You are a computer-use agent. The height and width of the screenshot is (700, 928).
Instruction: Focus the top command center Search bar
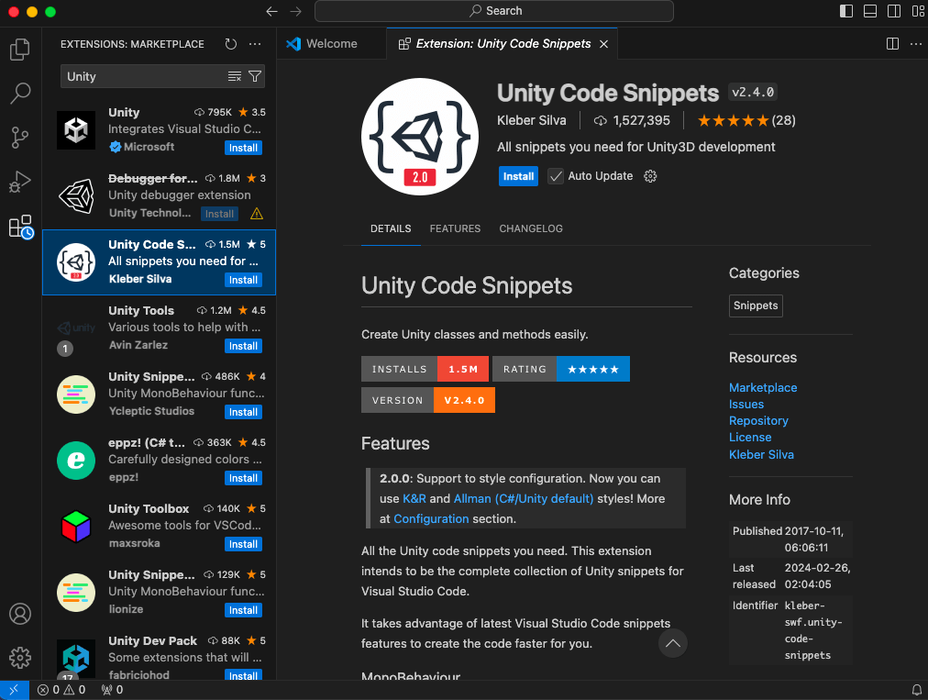(494, 11)
